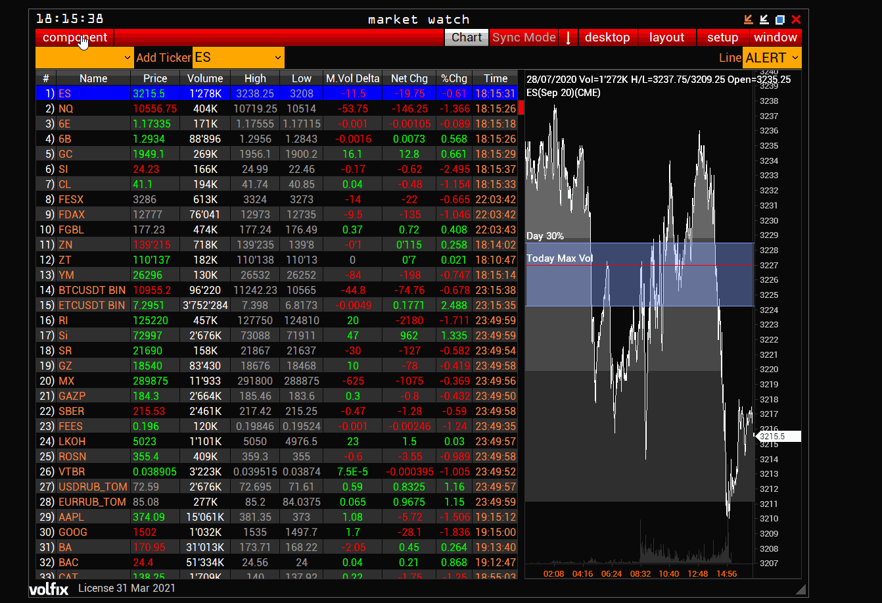This screenshot has width=882, height=603.
Task: Click the resize grip in window corner
Action: pos(800,589)
